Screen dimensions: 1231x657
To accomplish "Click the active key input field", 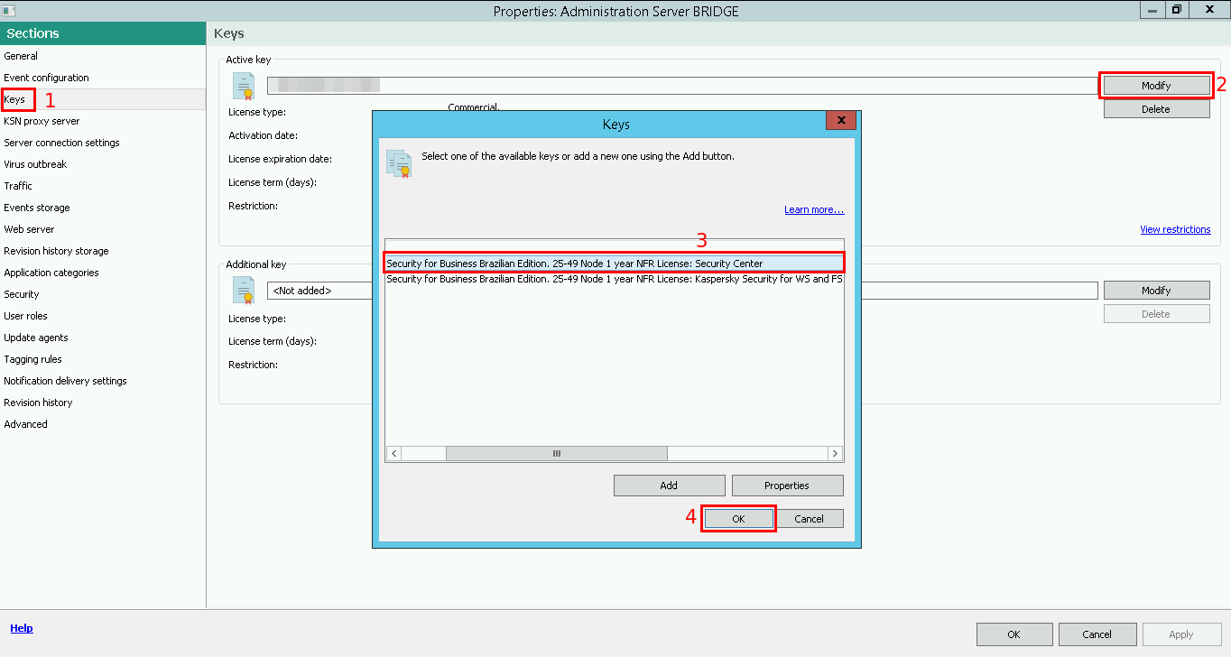I will coord(682,86).
